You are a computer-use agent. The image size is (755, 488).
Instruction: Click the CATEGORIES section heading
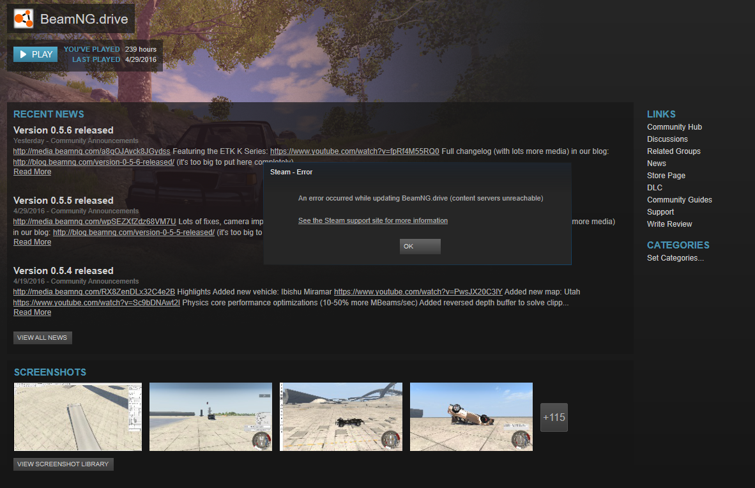[678, 245]
